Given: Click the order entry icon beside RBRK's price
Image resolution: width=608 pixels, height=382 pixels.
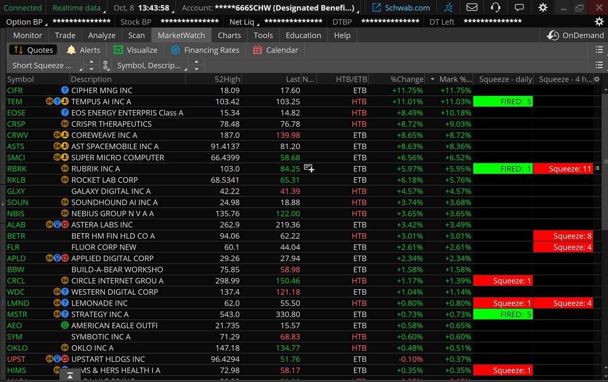Looking at the screenshot, I should (309, 167).
